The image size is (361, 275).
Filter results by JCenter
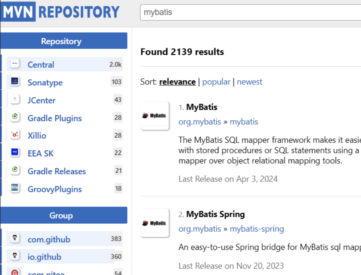(42, 100)
